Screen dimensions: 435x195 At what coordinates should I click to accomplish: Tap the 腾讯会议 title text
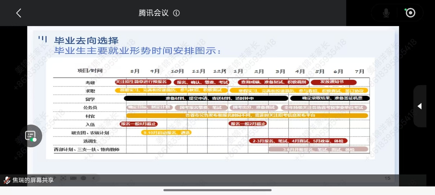pos(154,13)
